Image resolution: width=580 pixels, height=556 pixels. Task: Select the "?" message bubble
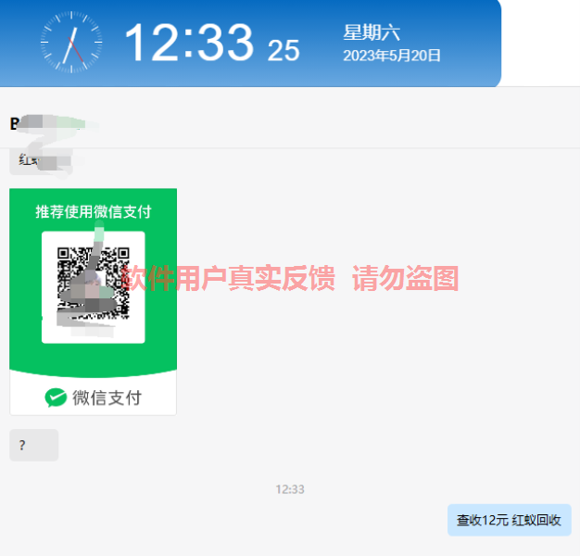(34, 445)
